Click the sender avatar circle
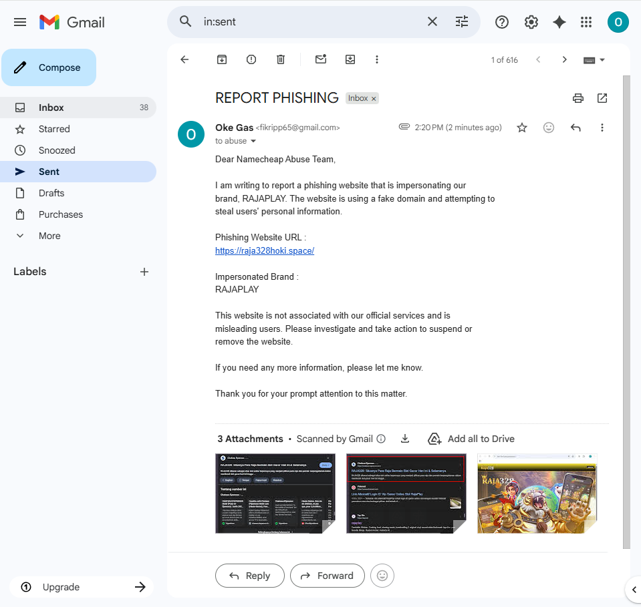This screenshot has height=607, width=641. [x=191, y=134]
